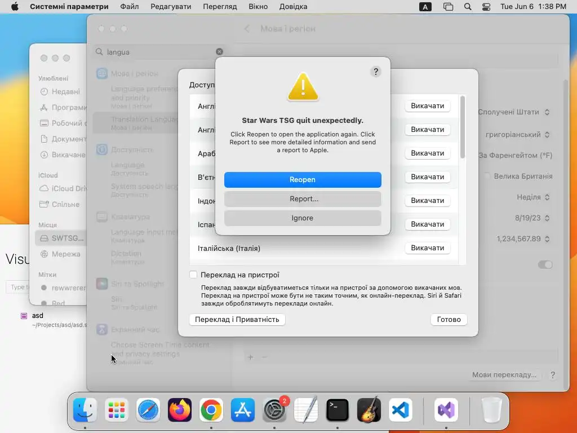This screenshot has width=577, height=433.
Task: Open the Неділя first day dropdown
Action: (x=533, y=197)
